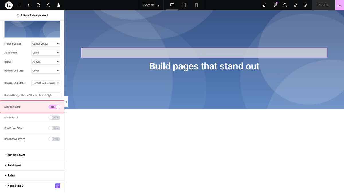
Task: Click the Edit Row Background panel title
Action: (x=32, y=15)
